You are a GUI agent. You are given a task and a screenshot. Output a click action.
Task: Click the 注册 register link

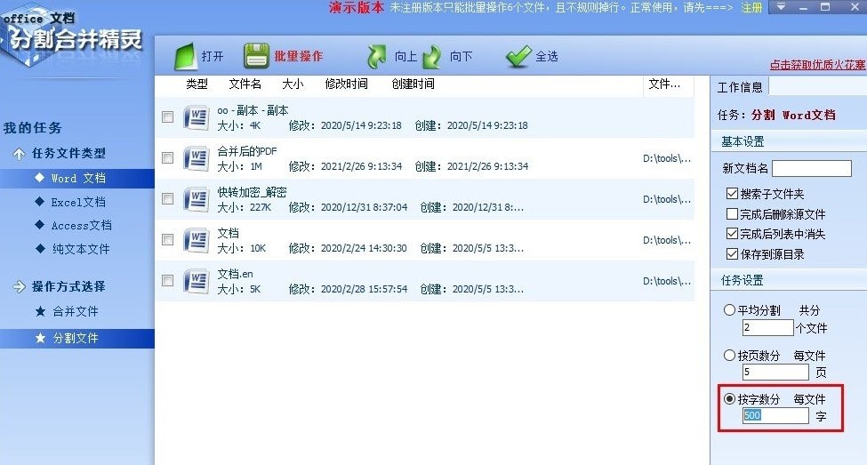coord(751,7)
